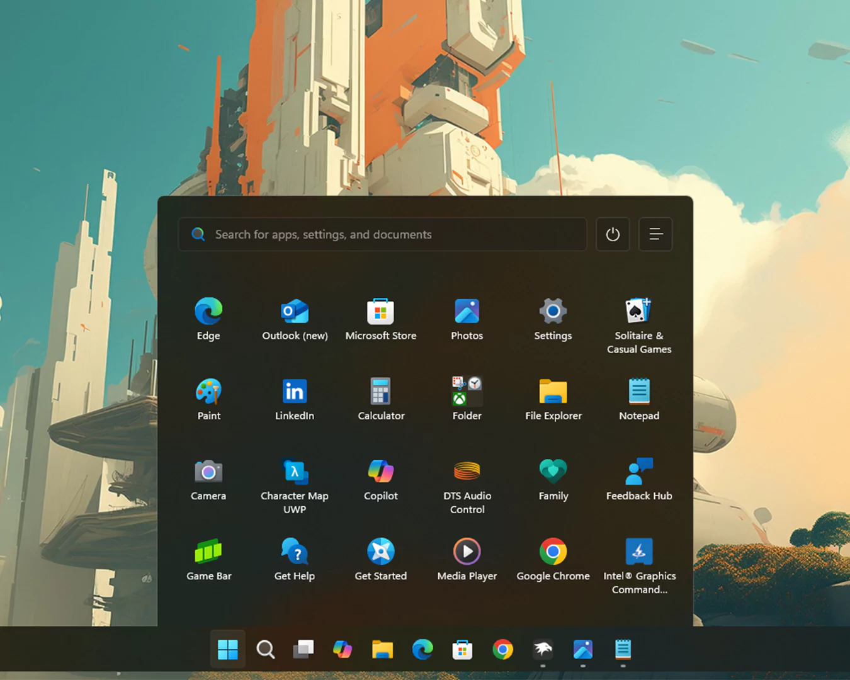Open File Explorer in Start menu grid
This screenshot has width=850, height=680.
(553, 399)
